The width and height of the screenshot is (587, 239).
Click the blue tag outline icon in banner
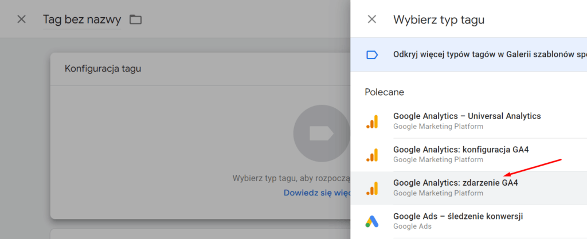371,55
